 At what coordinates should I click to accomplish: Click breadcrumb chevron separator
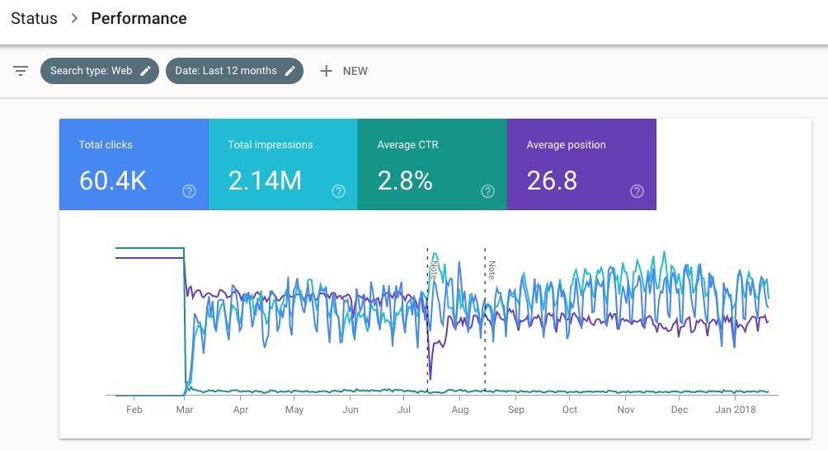click(x=74, y=18)
